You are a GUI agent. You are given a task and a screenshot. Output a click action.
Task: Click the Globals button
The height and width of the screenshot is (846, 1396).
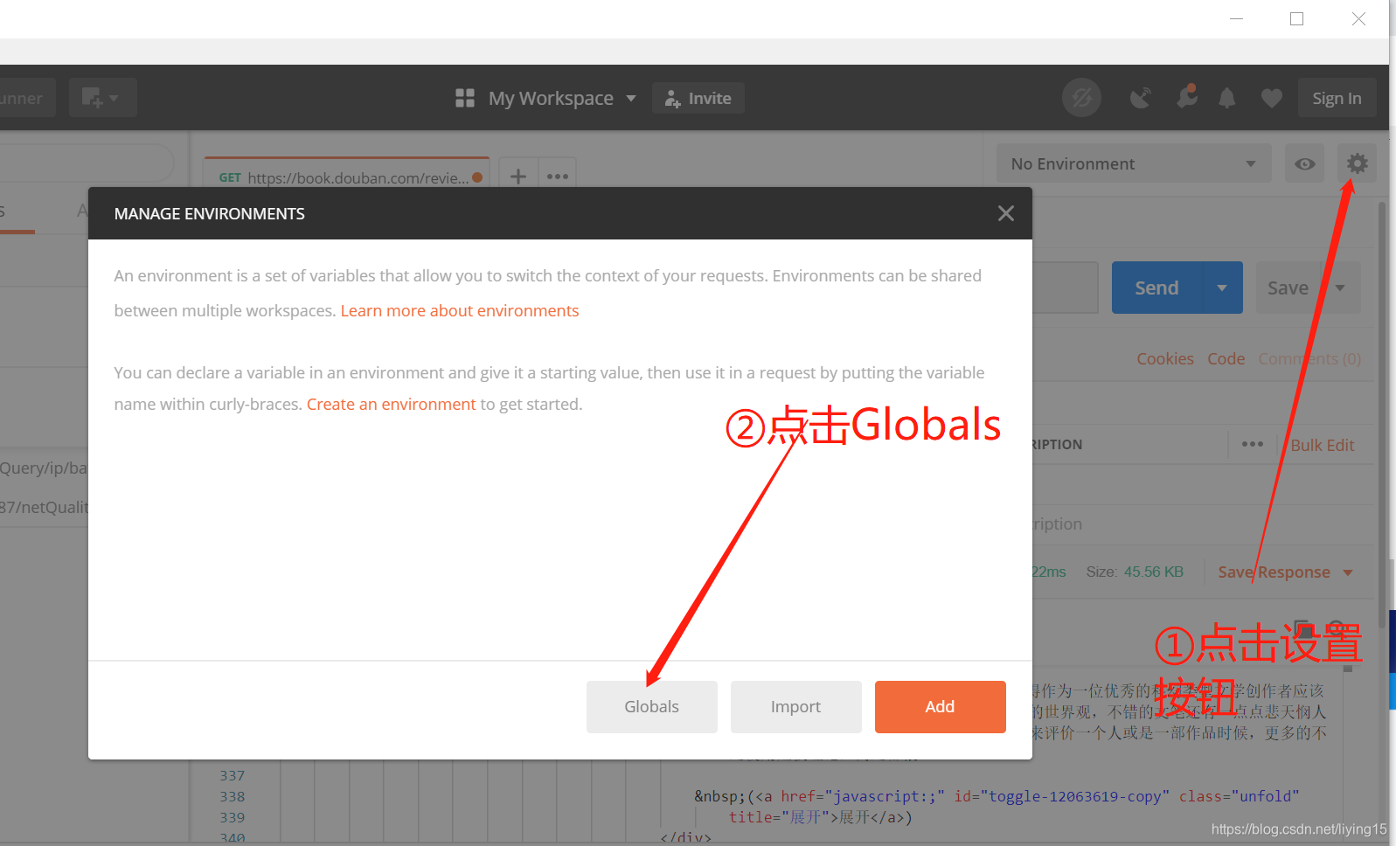(x=651, y=706)
